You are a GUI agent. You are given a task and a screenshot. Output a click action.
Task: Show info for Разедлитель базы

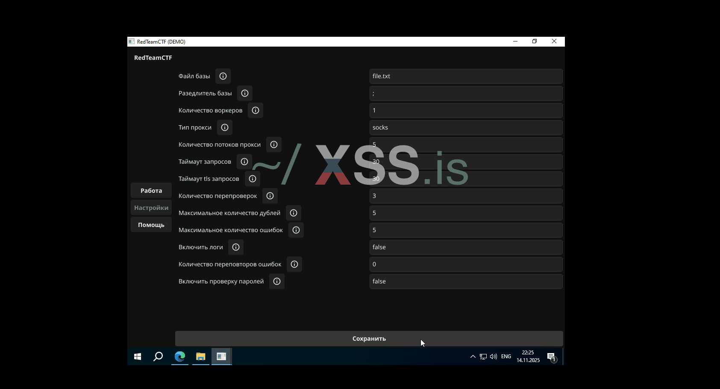tap(245, 93)
